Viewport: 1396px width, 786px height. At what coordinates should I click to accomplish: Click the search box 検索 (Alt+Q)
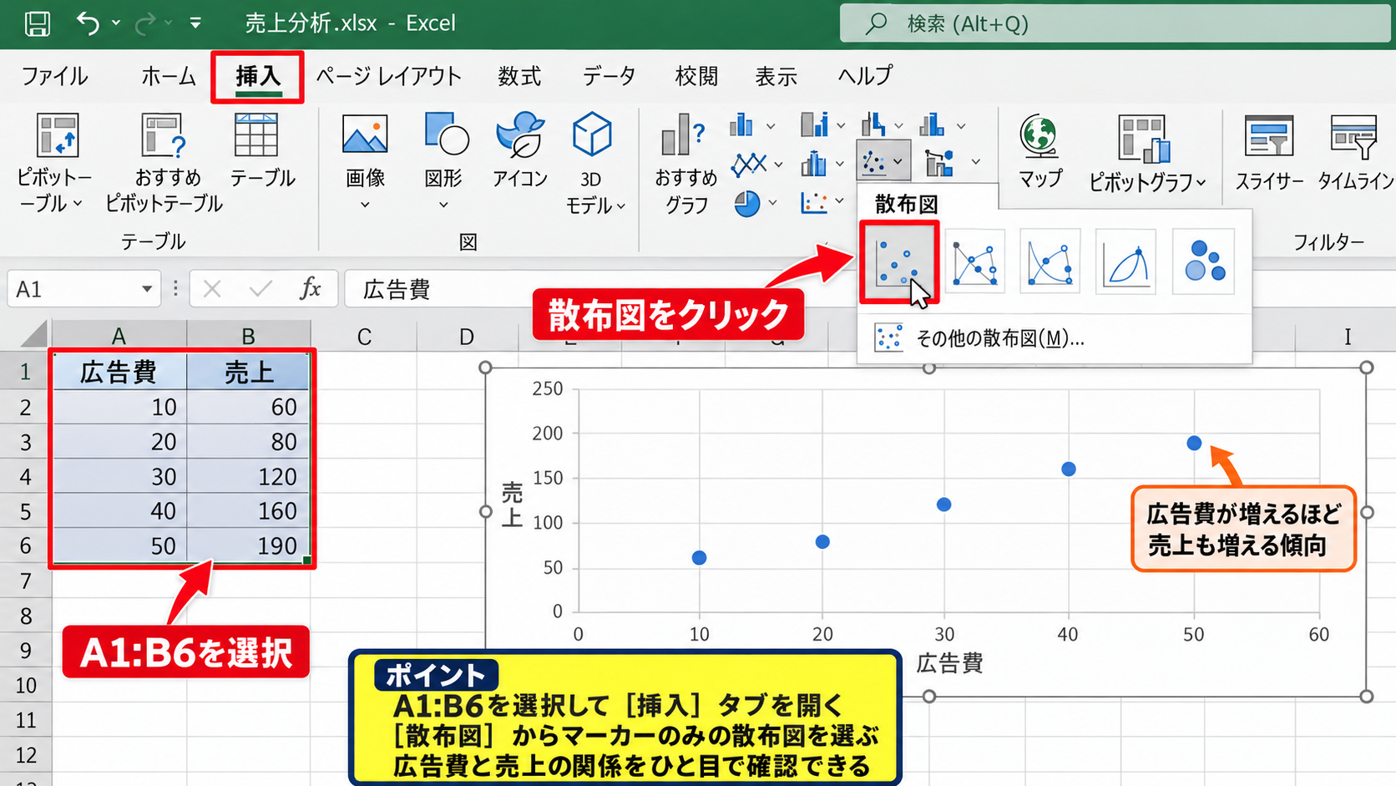[x=1114, y=23]
